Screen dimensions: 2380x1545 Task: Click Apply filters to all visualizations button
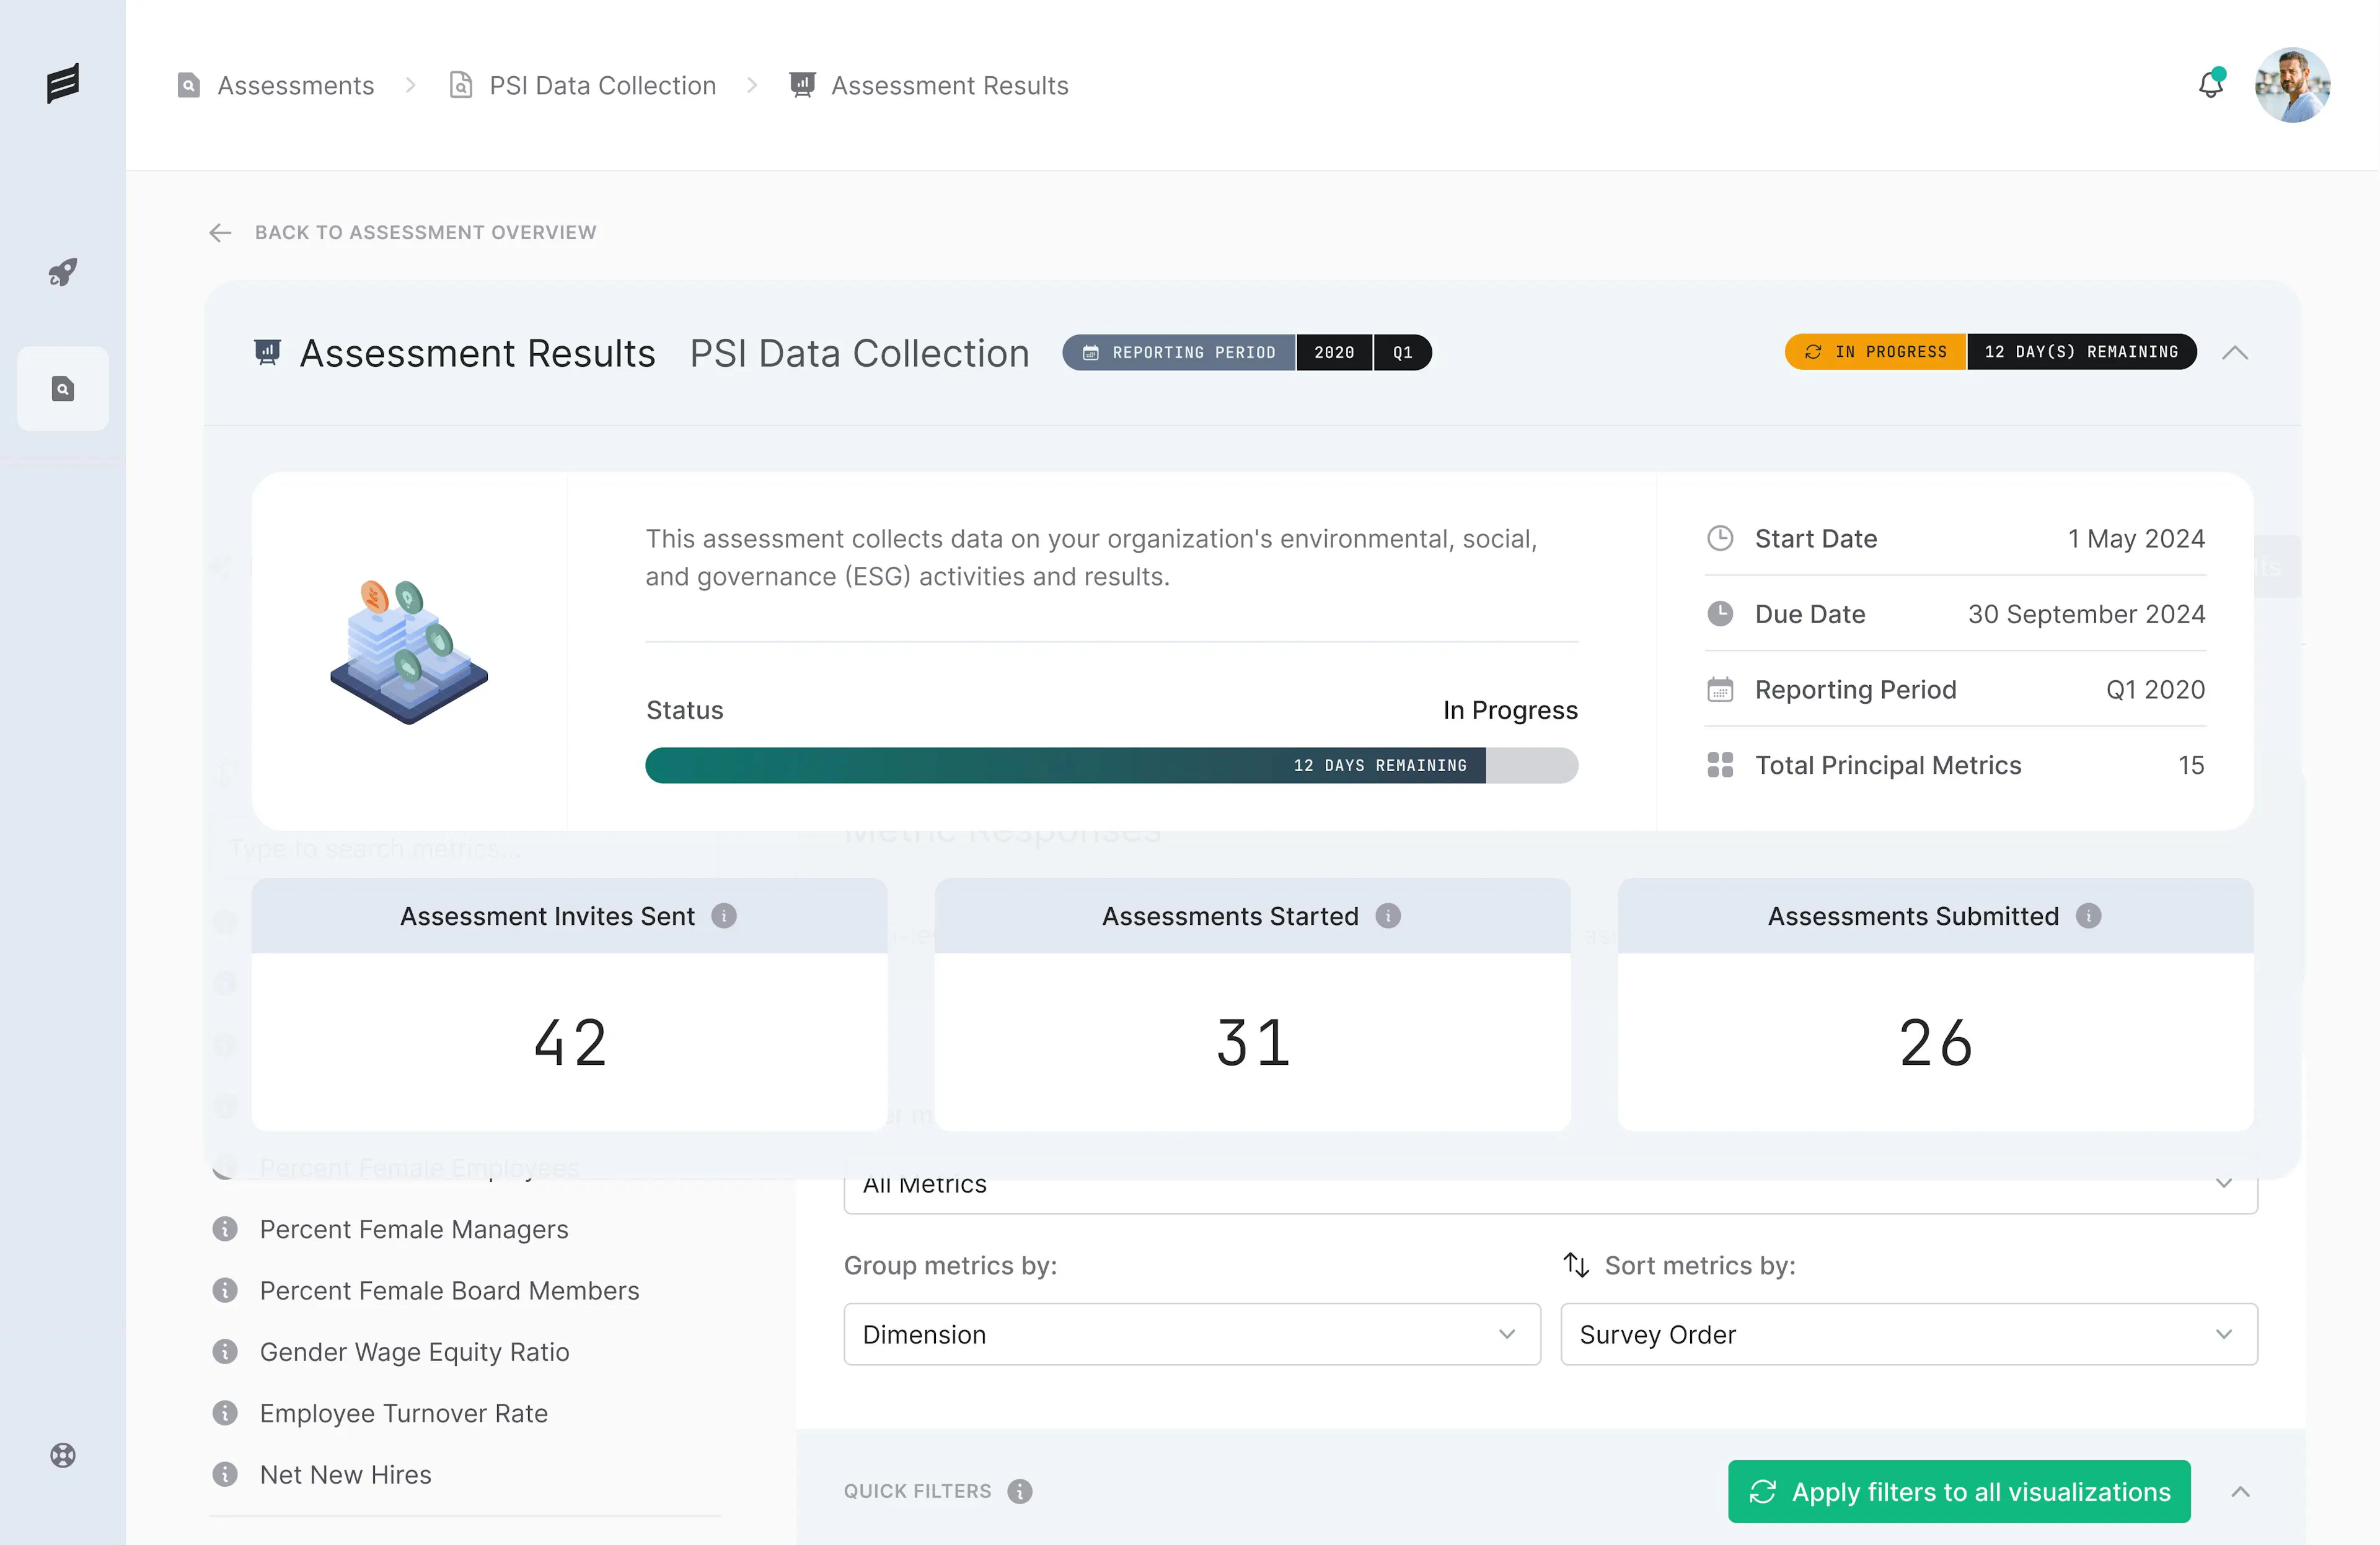(1958, 1491)
